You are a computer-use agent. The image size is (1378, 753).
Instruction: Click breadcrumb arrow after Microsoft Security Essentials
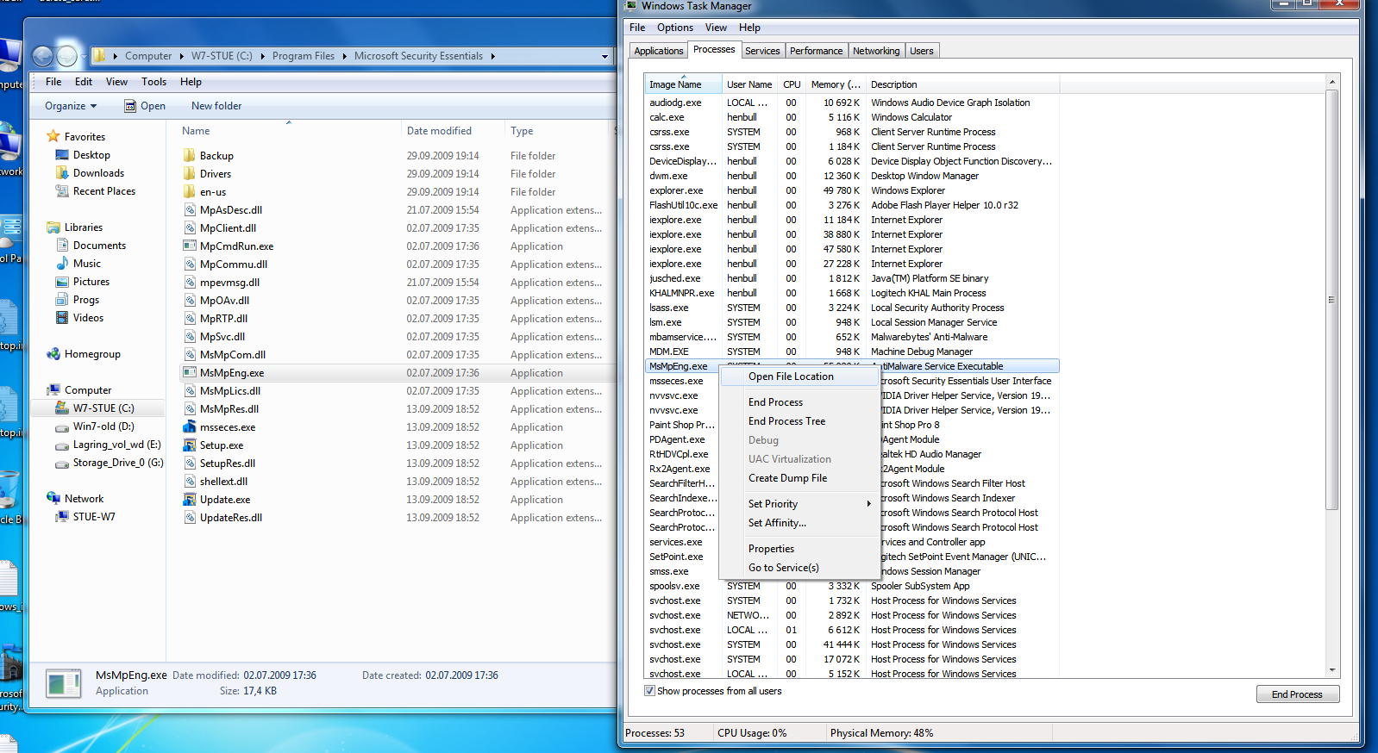click(493, 56)
